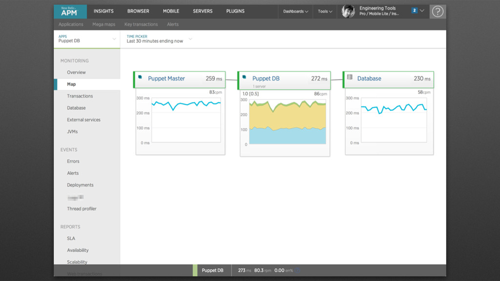
Task: Click Puppet DB in the bottom status bar
Action: click(x=212, y=270)
